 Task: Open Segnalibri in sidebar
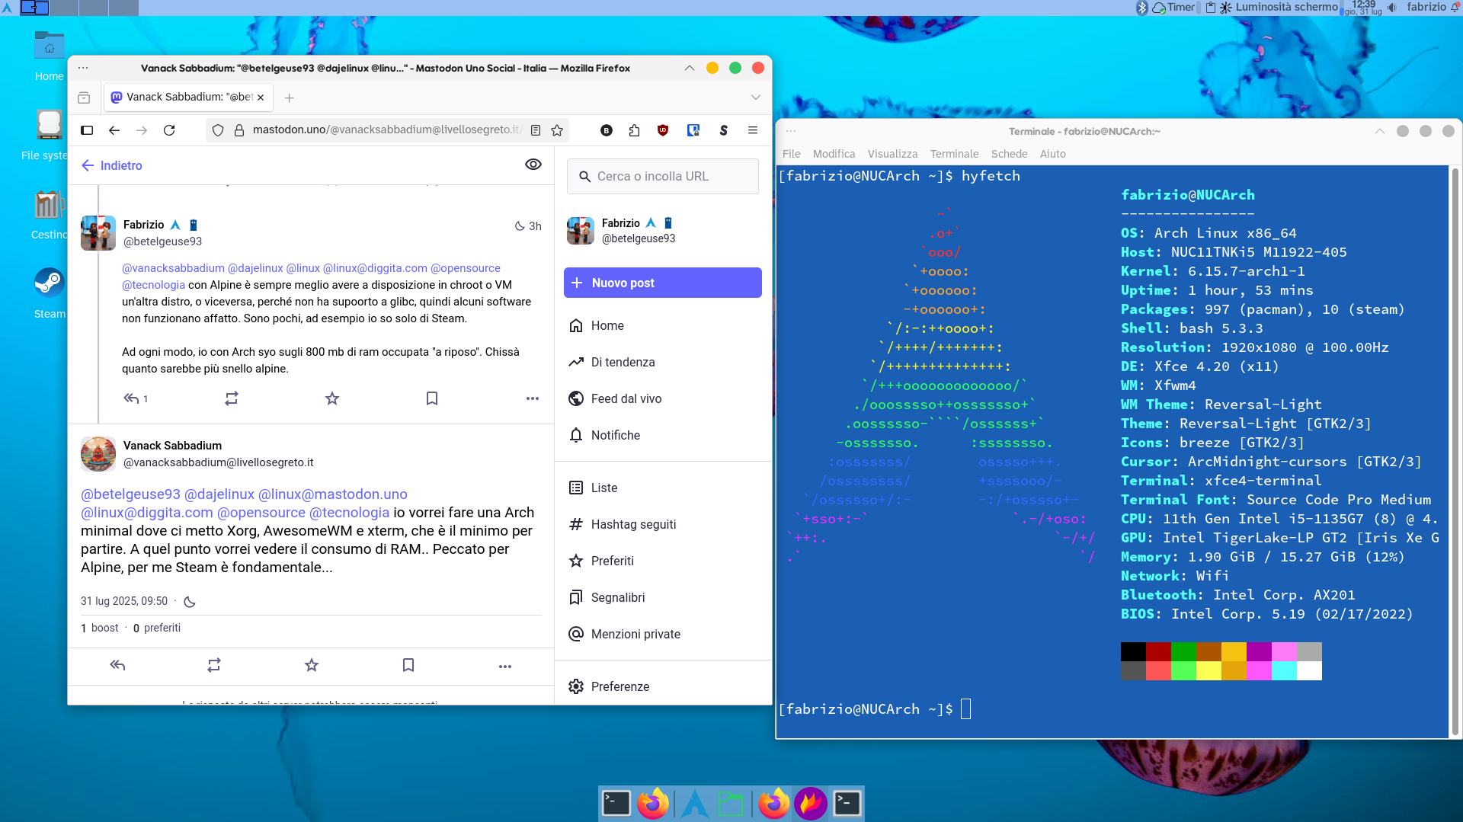click(x=607, y=597)
